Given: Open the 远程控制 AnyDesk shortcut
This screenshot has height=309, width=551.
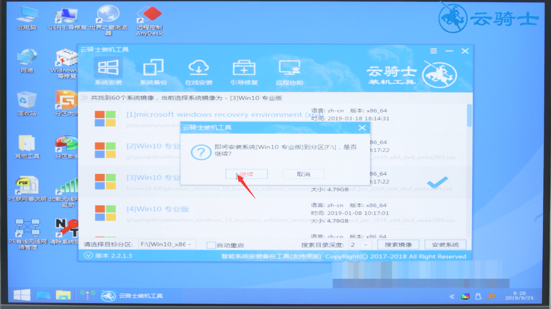Looking at the screenshot, I should pos(149,21).
